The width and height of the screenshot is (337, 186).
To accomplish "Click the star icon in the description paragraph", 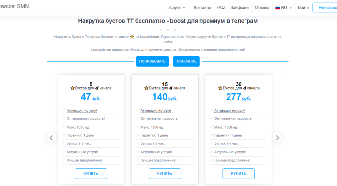I will pos(132,37).
